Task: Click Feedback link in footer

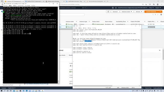Action: 4,88
